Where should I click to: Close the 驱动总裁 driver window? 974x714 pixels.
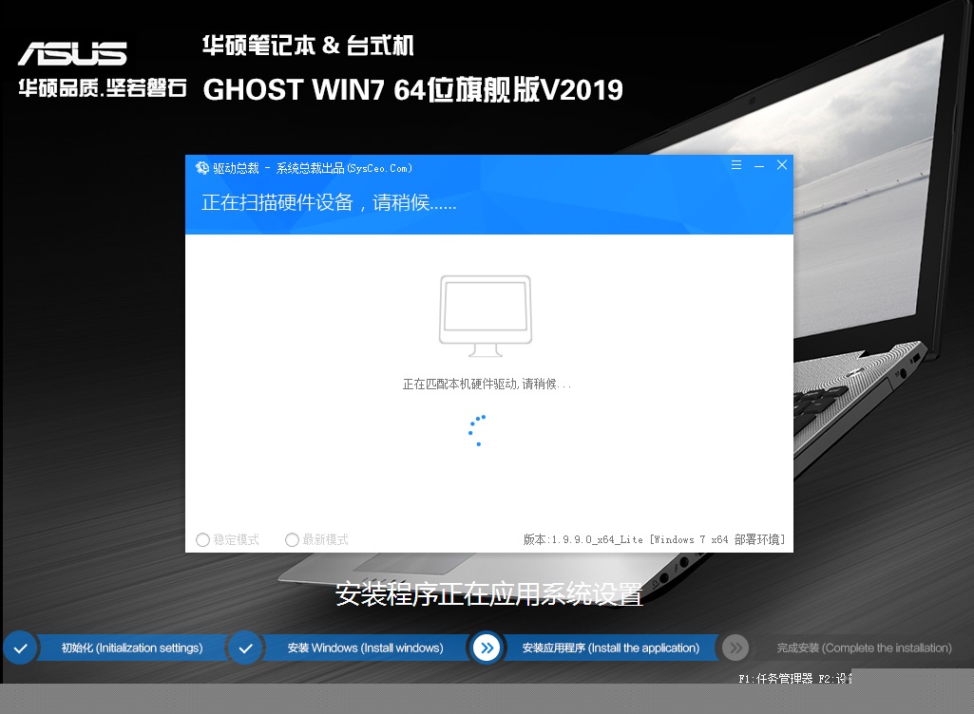click(x=782, y=165)
